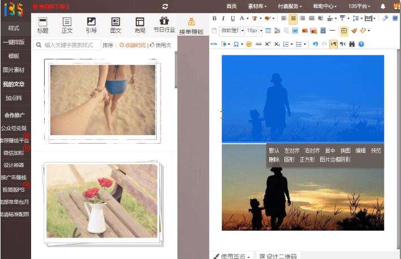Click the single image upload icon
401x259 pixels.
(x=305, y=31)
